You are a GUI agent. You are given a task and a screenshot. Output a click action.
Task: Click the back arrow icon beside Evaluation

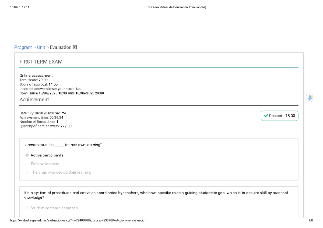coord(75,47)
